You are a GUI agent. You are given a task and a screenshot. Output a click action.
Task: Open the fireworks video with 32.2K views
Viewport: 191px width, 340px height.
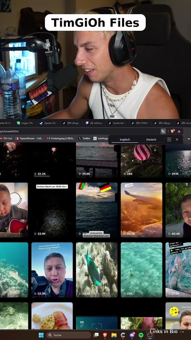click(x=52, y=160)
